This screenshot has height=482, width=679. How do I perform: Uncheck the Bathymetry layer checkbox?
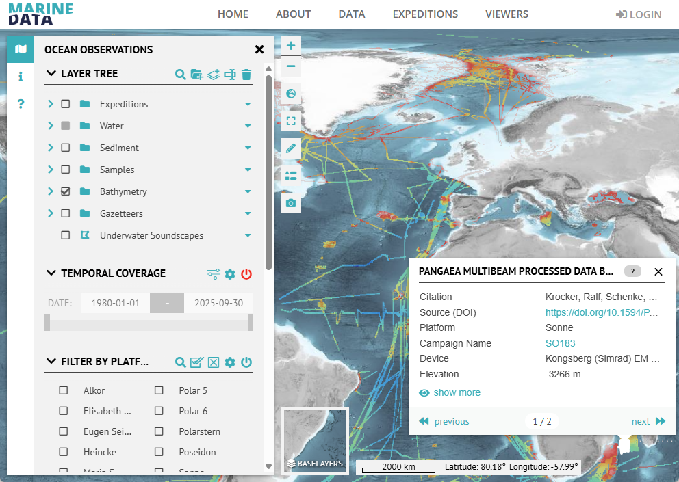(x=66, y=191)
